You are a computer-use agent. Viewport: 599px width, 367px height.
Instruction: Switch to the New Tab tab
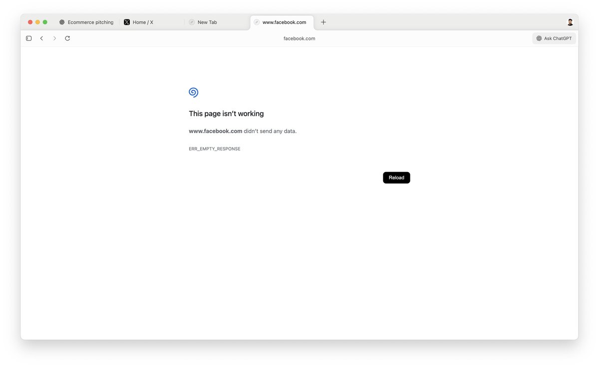click(217, 22)
